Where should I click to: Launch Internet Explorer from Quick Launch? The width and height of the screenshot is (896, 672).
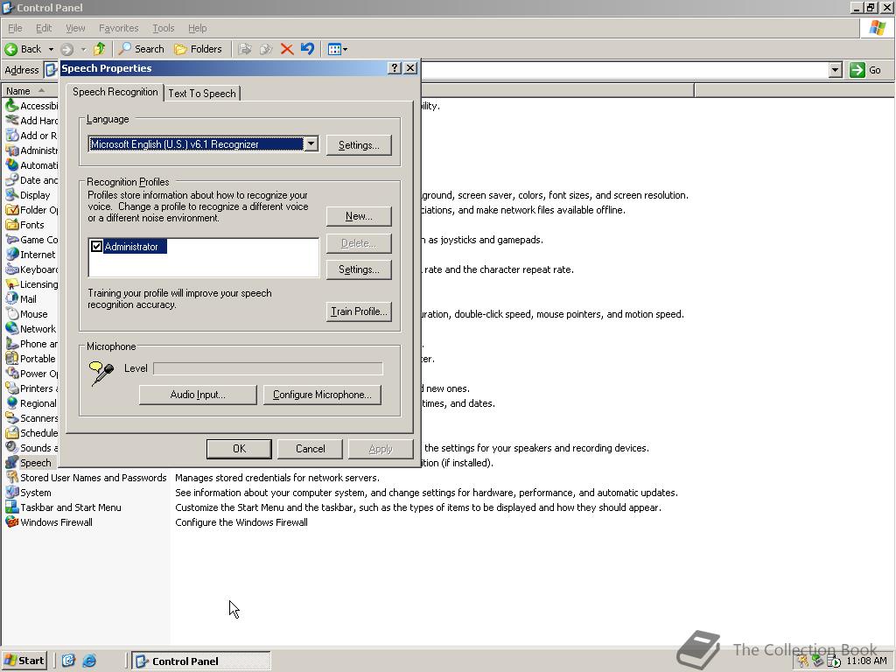click(x=89, y=661)
